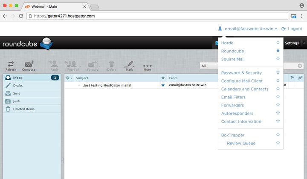Screen dimensions: 307x179
Task: Click the browser reload button
Action: 21,16
